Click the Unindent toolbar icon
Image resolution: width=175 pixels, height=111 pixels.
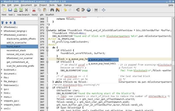point(78,10)
